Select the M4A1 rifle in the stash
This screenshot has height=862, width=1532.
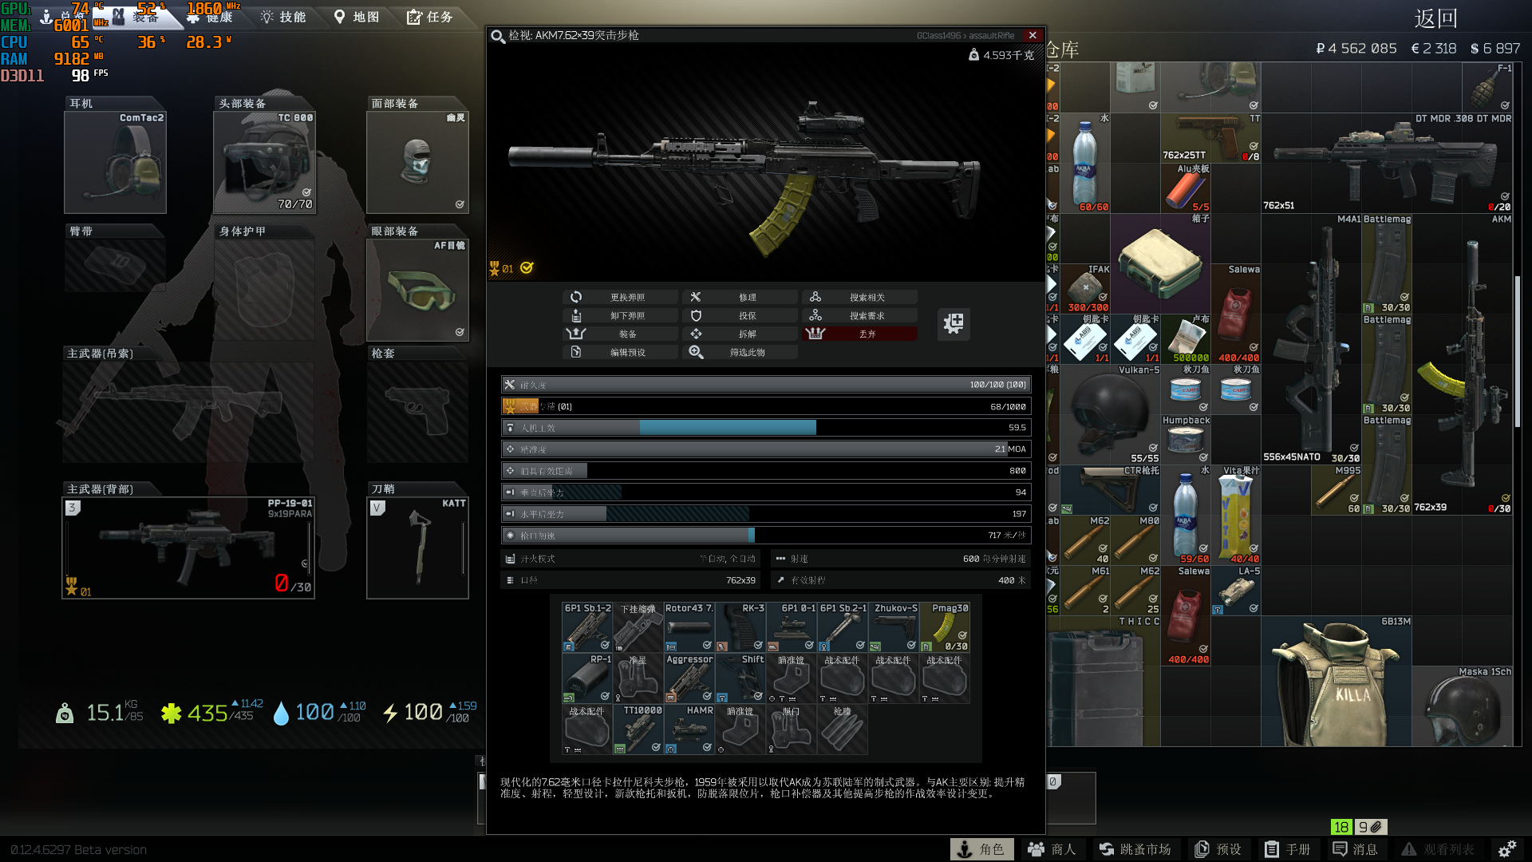pos(1311,338)
